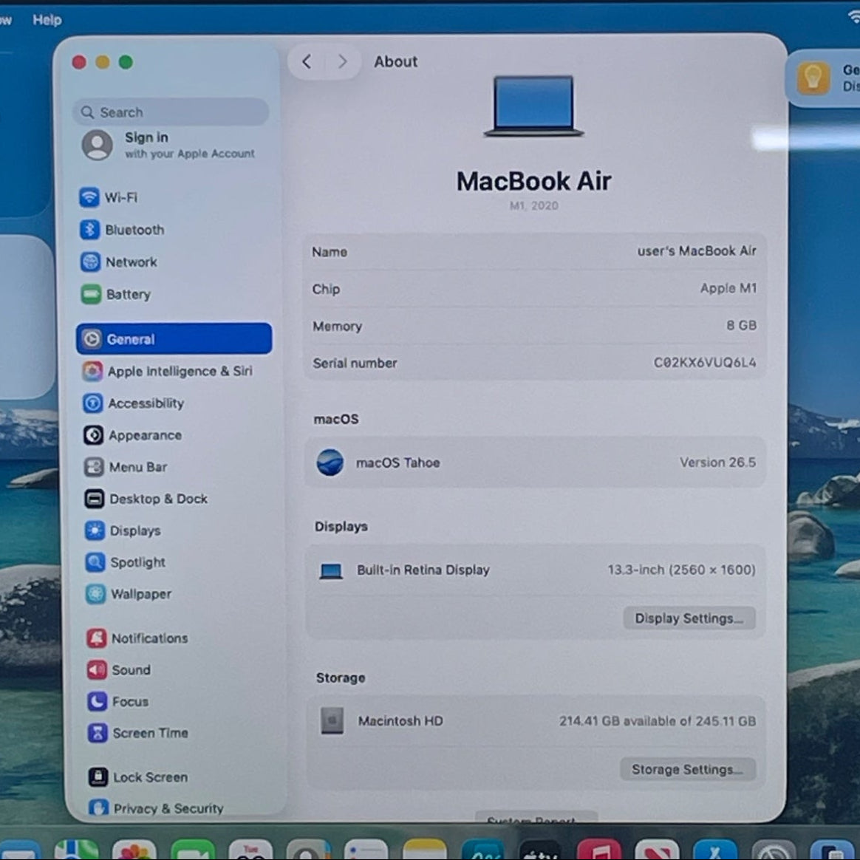Click the "About" title in toolbar
Viewport: 860px width, 860px height.
click(395, 61)
